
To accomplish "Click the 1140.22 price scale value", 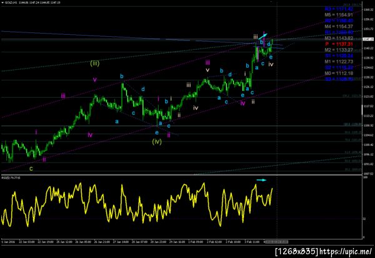I will (x=369, y=48).
